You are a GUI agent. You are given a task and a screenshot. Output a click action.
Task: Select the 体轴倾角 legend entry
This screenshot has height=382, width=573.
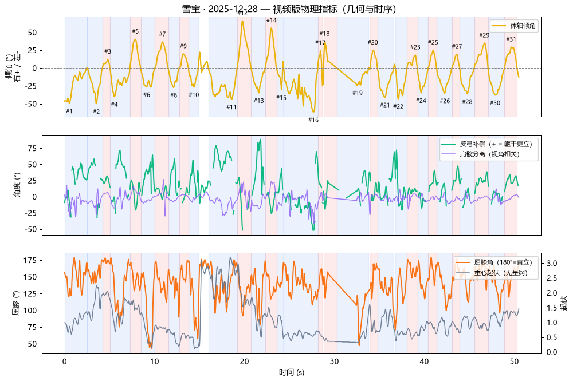pyautogui.click(x=514, y=26)
